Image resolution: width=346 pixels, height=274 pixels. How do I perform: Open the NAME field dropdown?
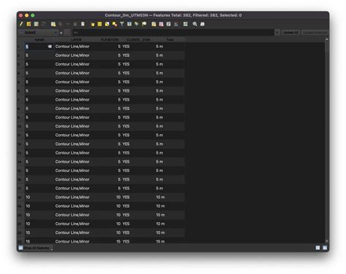click(39, 32)
